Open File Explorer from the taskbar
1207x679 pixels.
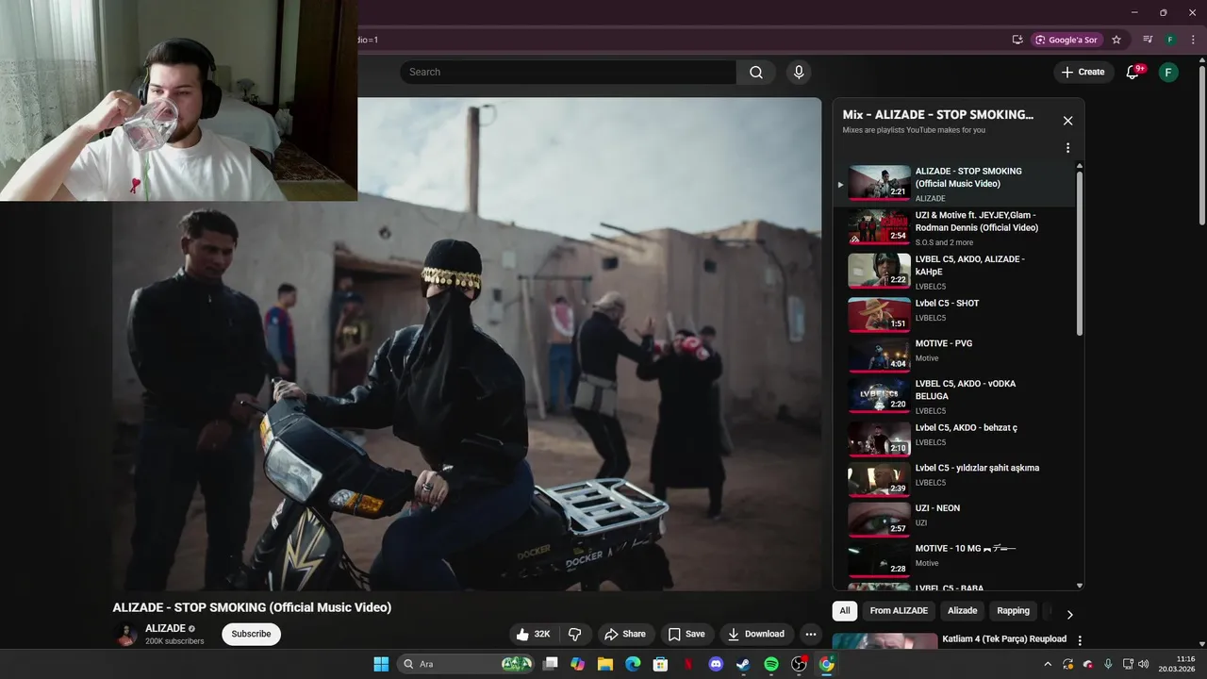click(x=605, y=664)
